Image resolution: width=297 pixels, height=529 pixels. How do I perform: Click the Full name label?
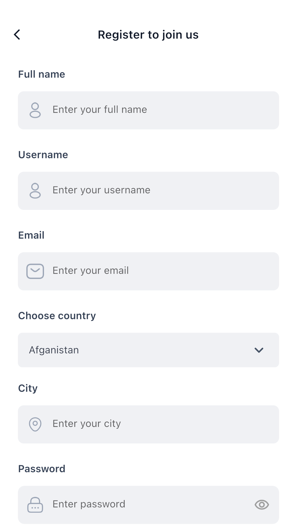(42, 74)
